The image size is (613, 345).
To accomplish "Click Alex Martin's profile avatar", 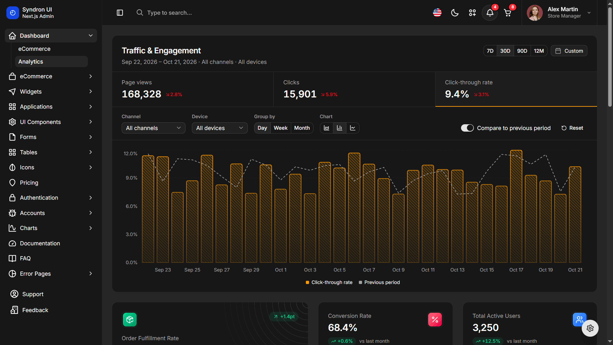I will (x=534, y=13).
